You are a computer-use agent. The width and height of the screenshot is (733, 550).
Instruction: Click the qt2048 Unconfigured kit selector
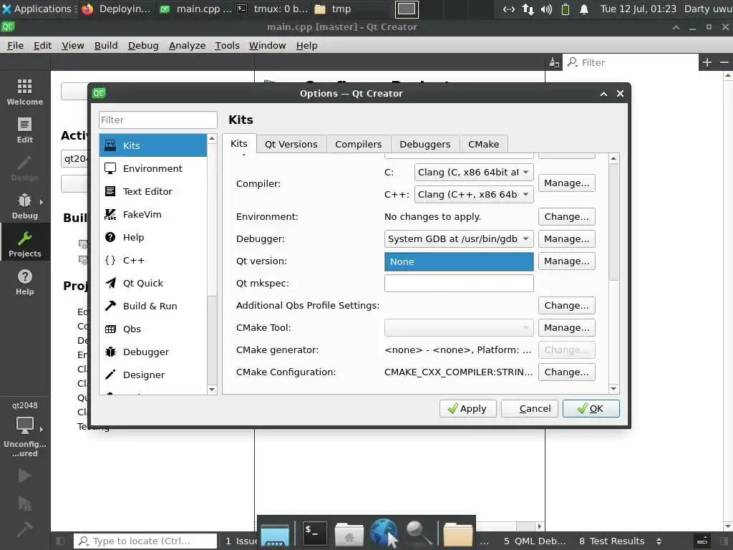pos(25,430)
